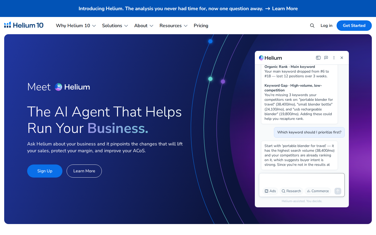Image resolution: width=376 pixels, height=235 pixels.
Task: Close the Helium chat widget
Action: [x=342, y=58]
